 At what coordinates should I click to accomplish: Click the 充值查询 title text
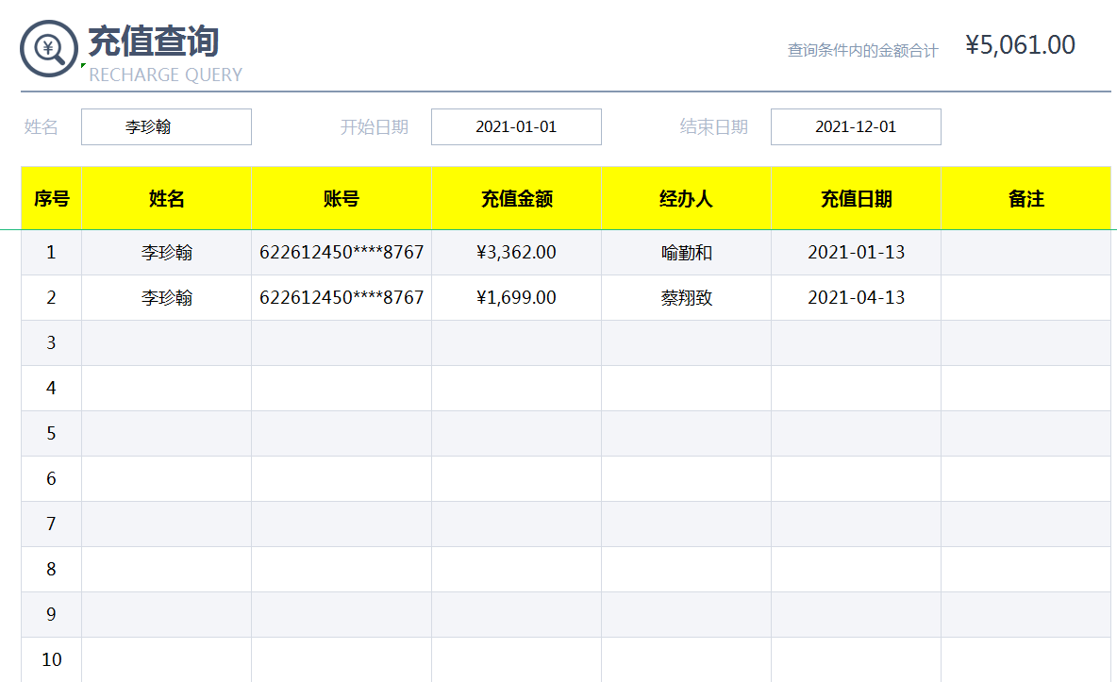pos(153,41)
